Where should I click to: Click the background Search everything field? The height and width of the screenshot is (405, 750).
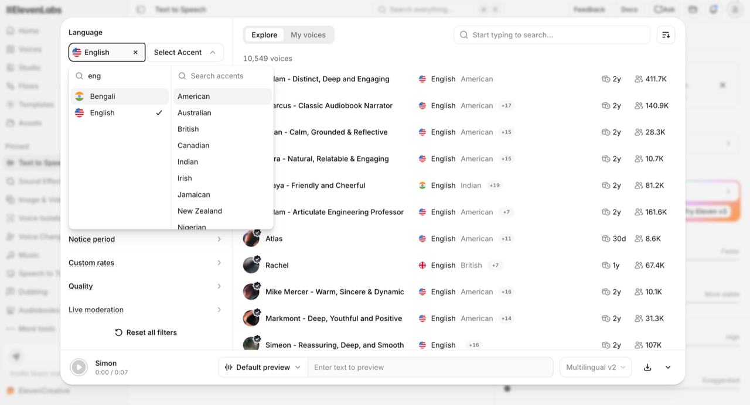(x=439, y=9)
